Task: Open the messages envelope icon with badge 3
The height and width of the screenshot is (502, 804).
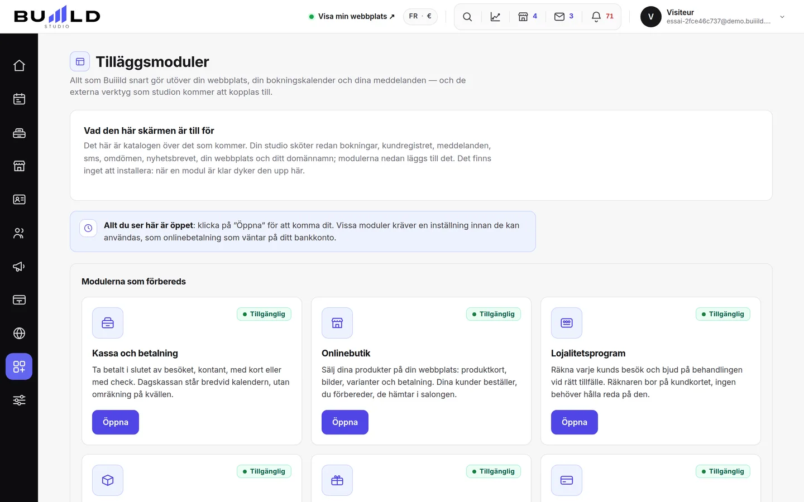Action: point(564,17)
